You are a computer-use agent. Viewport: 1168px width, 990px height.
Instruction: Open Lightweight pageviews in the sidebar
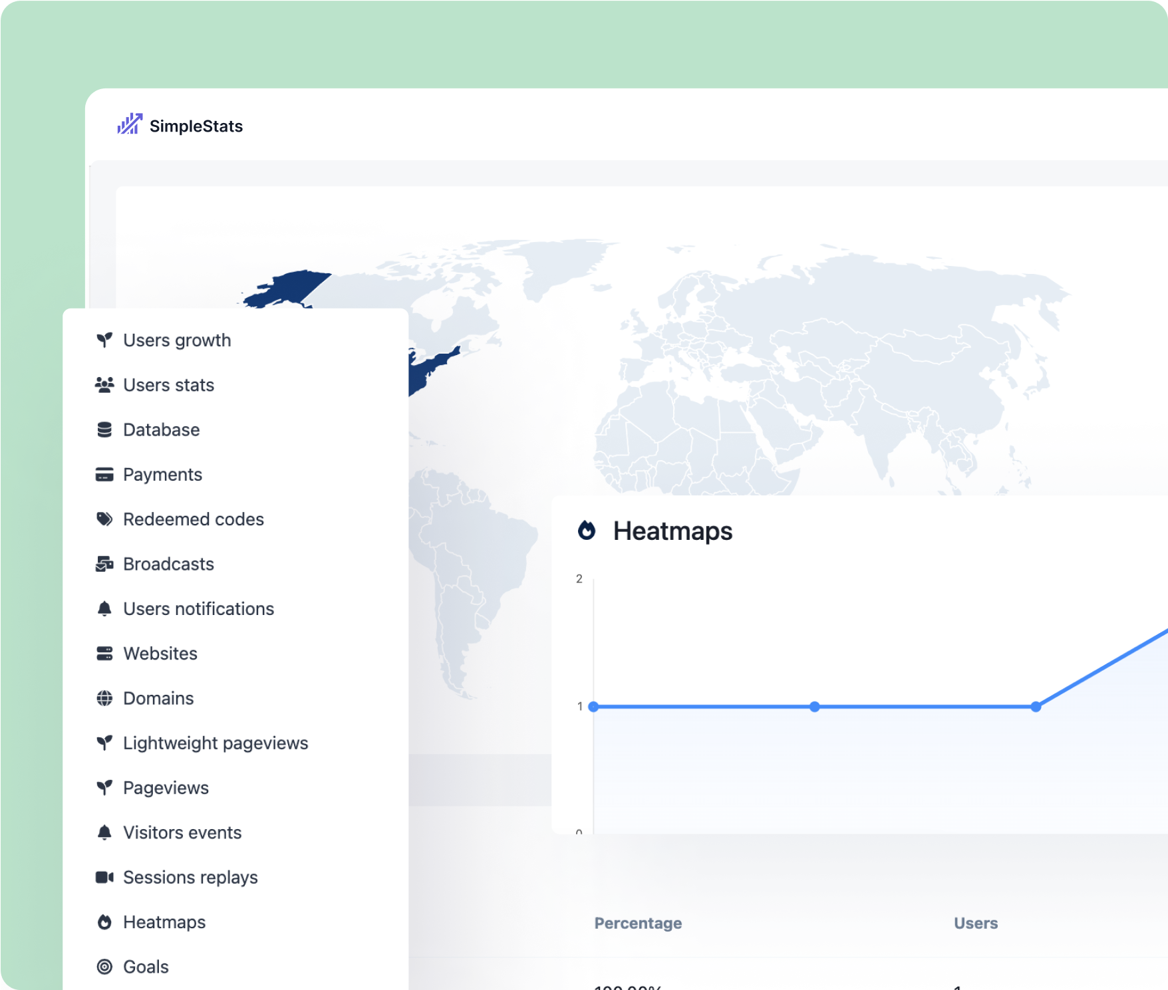tap(216, 743)
